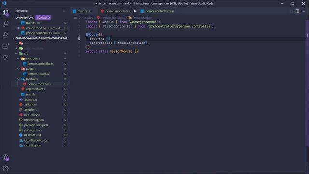Open the Explorer view in activity bar
The height and width of the screenshot is (174, 309).
click(x=5, y=13)
